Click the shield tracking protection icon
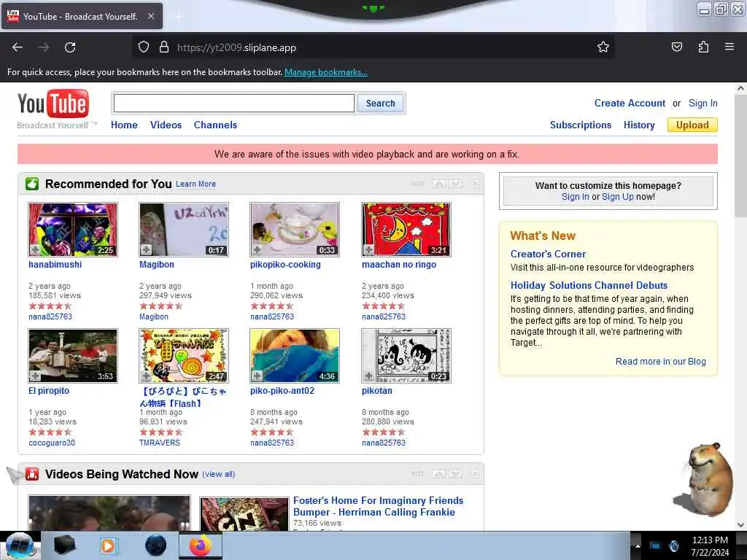The image size is (747, 560). coord(144,47)
